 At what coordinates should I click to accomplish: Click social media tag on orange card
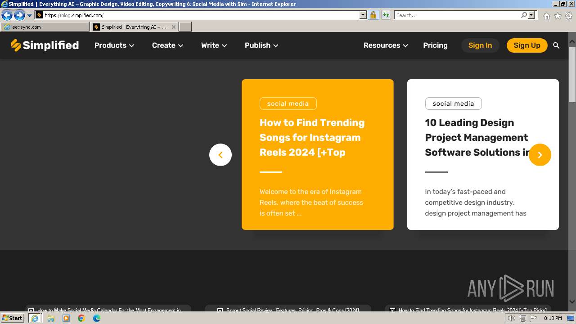[x=288, y=103]
